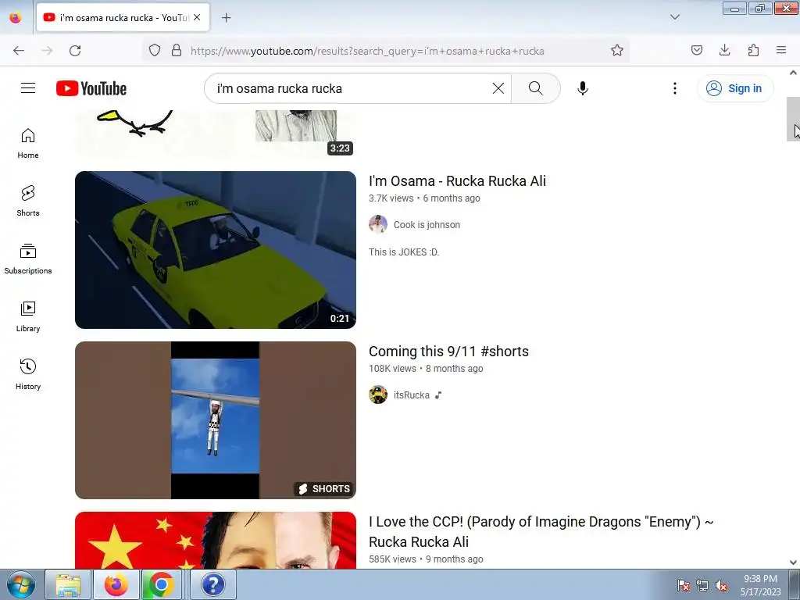Viewport: 800px width, 600px height.
Task: Open the China flag video thumbnail
Action: (x=216, y=541)
